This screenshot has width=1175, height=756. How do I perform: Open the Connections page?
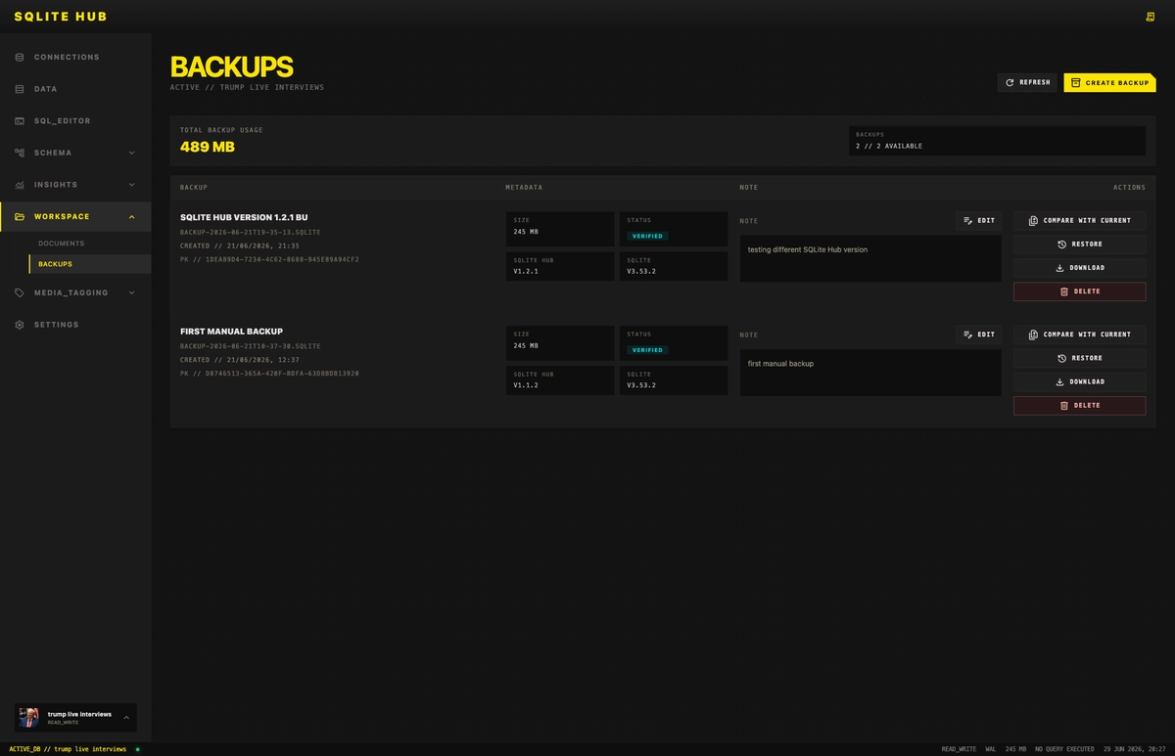(x=75, y=57)
